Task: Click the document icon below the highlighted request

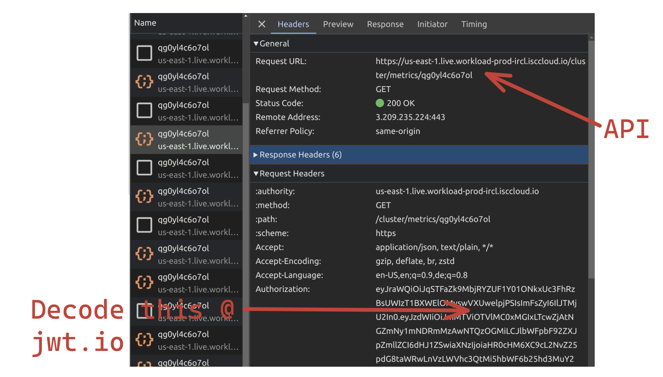Action: pyautogui.click(x=144, y=168)
